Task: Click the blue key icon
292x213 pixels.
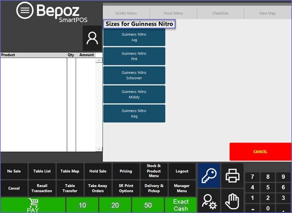Action: point(209,176)
